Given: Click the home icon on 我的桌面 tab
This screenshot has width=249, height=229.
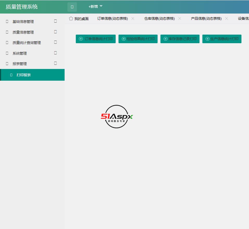Looking at the screenshot, I should (x=70, y=18).
